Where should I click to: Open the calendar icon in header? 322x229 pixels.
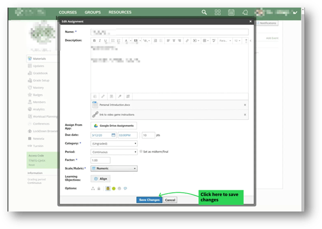click(x=231, y=12)
